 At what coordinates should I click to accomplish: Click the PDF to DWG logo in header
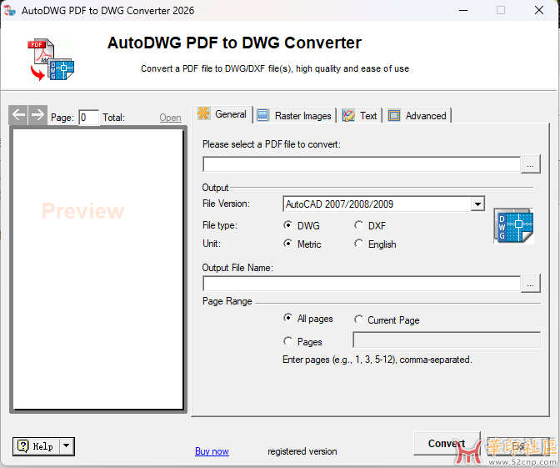tap(51, 59)
